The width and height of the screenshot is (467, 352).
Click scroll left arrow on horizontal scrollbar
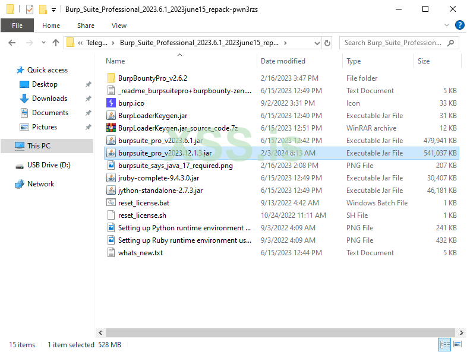pyautogui.click(x=100, y=332)
